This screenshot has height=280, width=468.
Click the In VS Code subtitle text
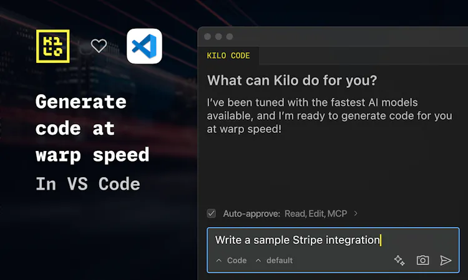(x=88, y=184)
